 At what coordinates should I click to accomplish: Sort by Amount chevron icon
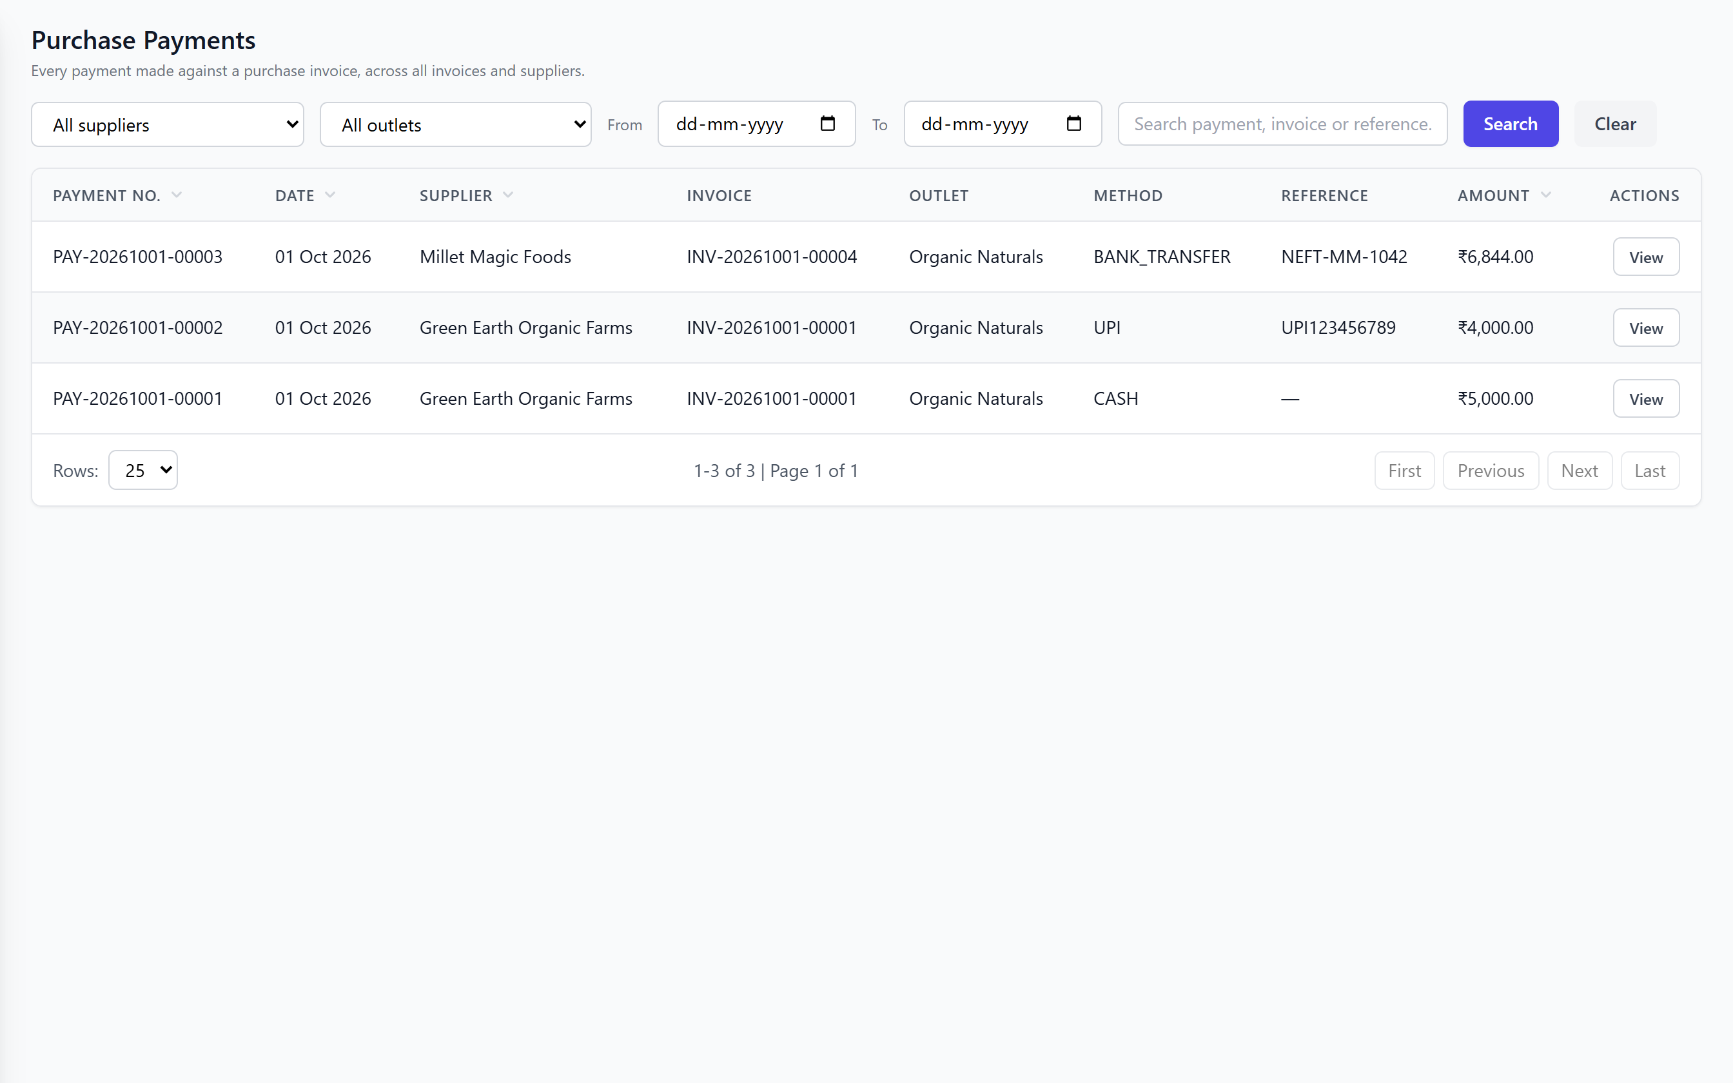tap(1545, 195)
